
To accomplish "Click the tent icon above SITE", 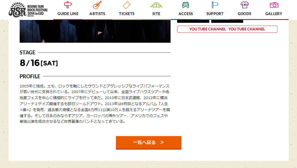I will pyautogui.click(x=156, y=5).
